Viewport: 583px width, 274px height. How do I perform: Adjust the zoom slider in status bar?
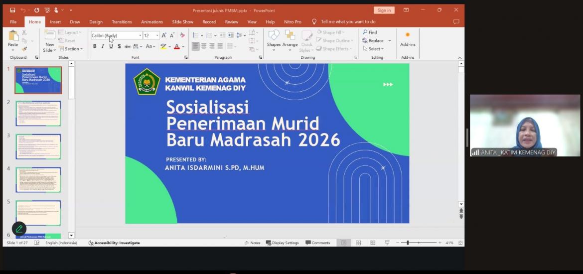point(419,243)
